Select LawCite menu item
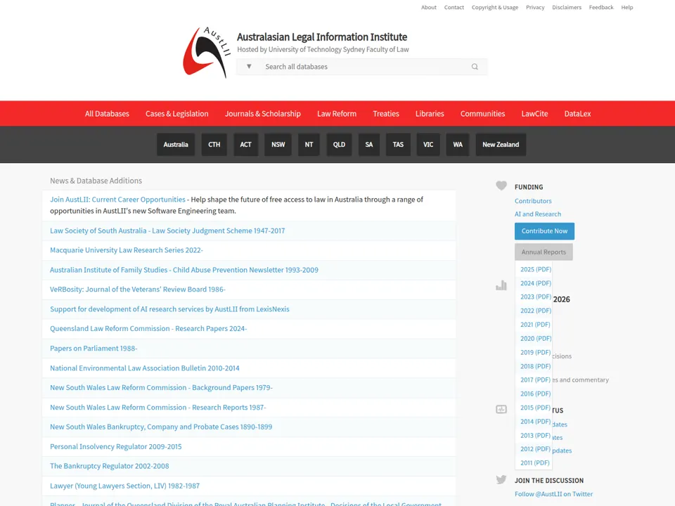This screenshot has width=675, height=506. coord(534,114)
